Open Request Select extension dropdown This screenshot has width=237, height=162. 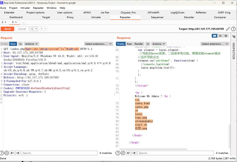click(98, 44)
